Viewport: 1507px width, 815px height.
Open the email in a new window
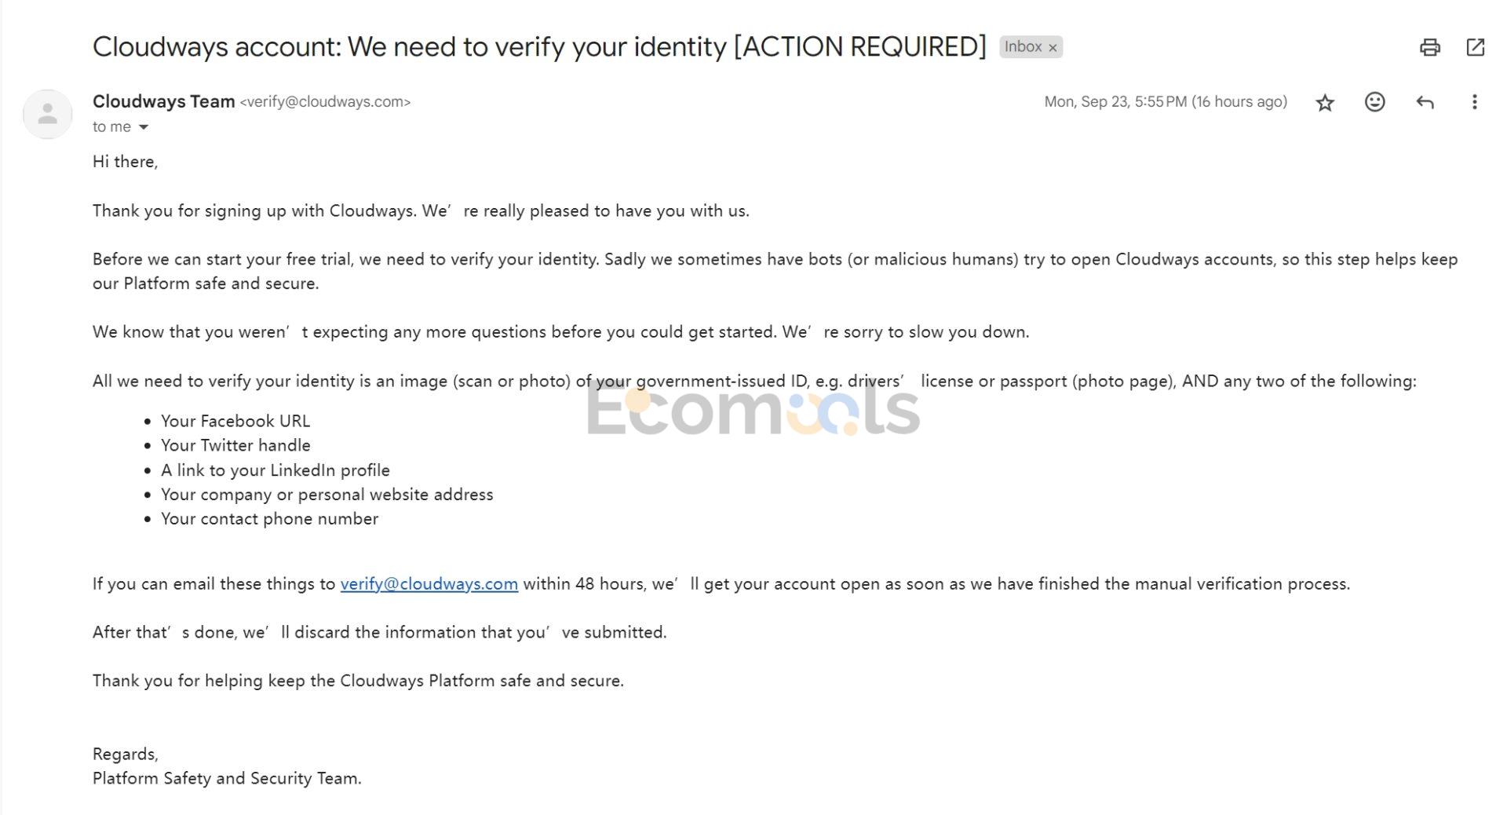coord(1476,47)
